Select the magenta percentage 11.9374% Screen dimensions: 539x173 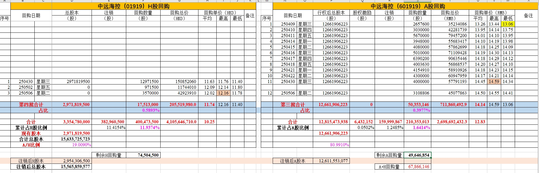(143, 128)
